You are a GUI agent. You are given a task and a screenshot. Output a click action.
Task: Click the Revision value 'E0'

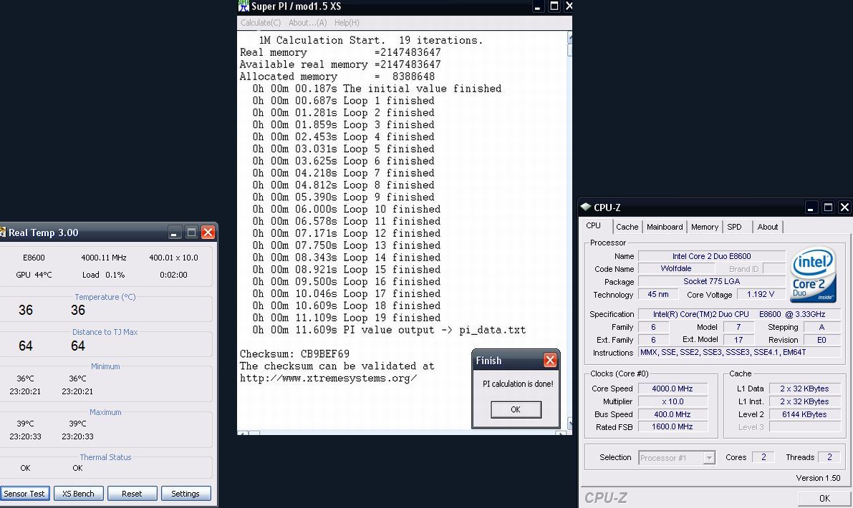coord(821,340)
